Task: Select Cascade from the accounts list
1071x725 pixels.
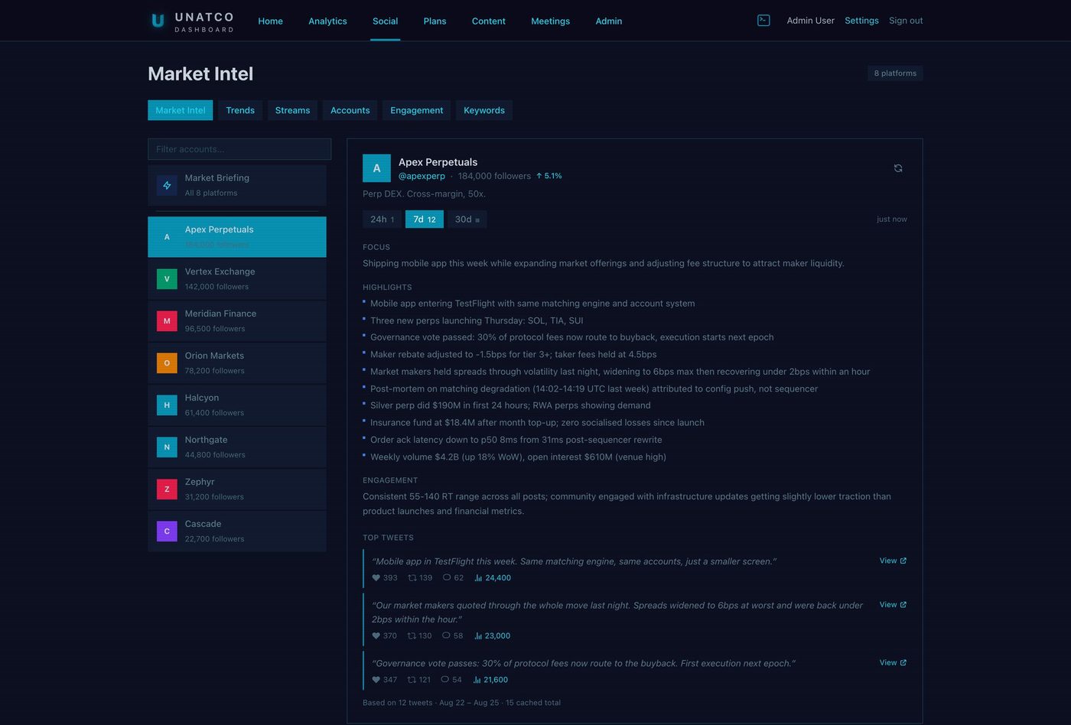Action: click(x=237, y=532)
